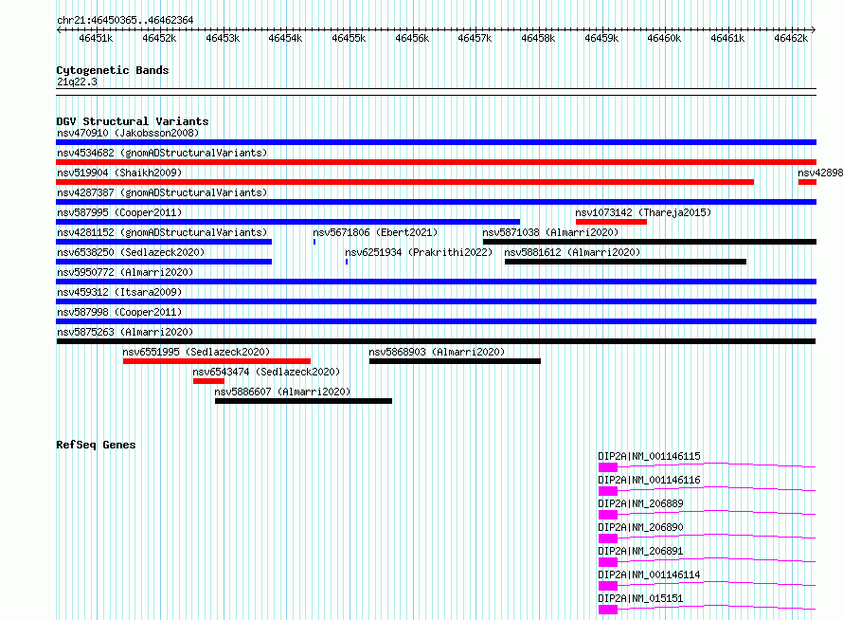Click the nsv6538250 (Sedlazeck2020) label
Viewport: 843px width, 620px height.
tap(131, 252)
